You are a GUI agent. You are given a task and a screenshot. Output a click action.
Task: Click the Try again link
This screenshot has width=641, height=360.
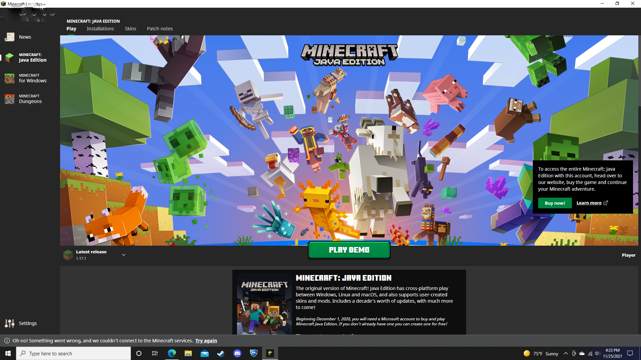206,341
